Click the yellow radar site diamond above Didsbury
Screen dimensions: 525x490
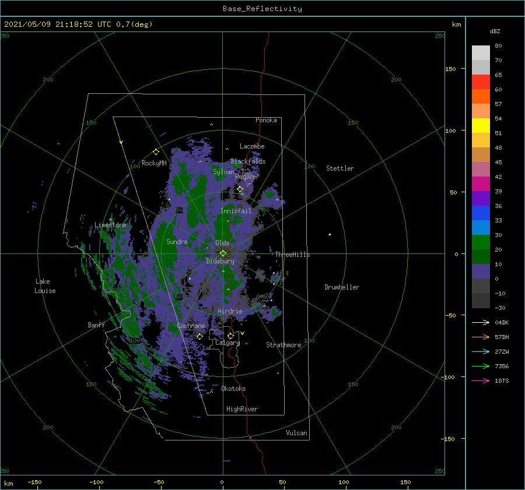tap(223, 253)
